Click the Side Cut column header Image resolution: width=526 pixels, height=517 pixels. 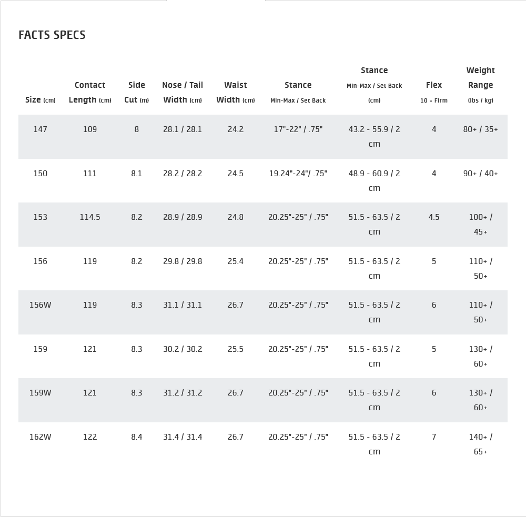[x=136, y=92]
